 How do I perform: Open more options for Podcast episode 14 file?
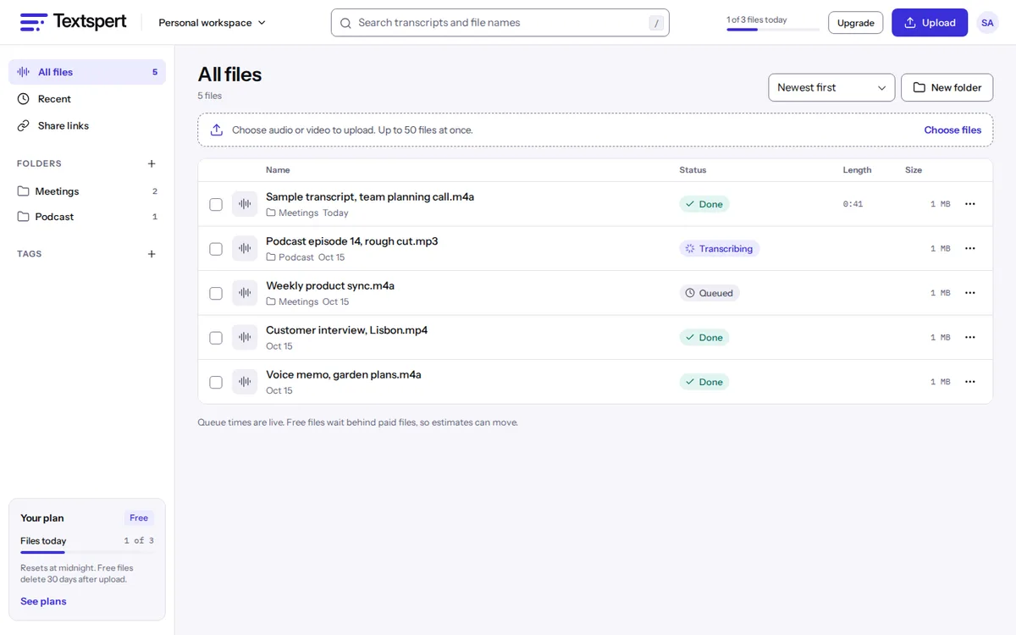[970, 249]
